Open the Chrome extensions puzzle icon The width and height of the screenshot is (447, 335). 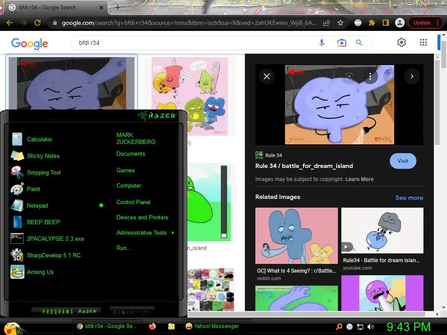(372, 23)
